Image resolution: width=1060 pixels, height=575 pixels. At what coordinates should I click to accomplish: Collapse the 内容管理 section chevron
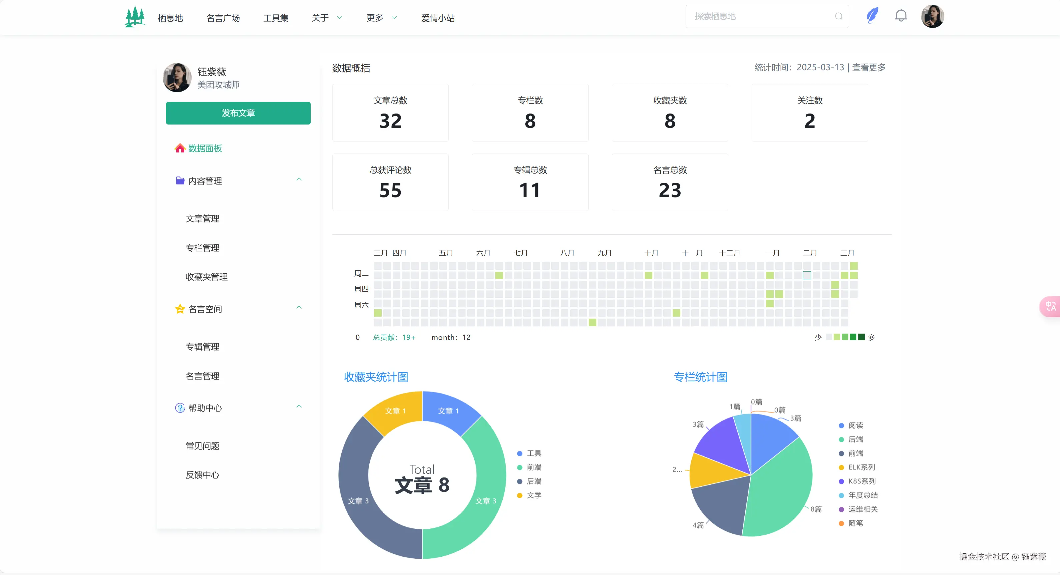[x=299, y=179]
